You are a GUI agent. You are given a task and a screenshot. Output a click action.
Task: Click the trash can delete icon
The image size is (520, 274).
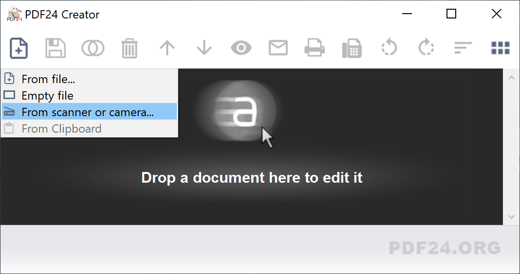(x=130, y=49)
